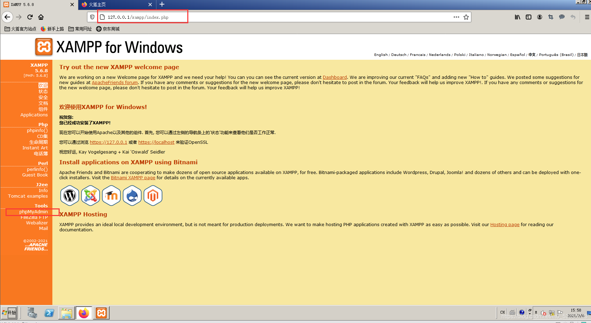The width and height of the screenshot is (591, 323).
Task: Open Firefox from the taskbar
Action: (84, 313)
